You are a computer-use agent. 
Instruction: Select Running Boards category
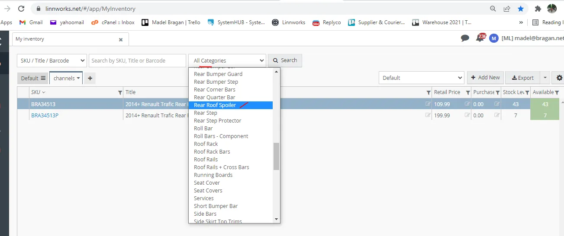pos(213,175)
